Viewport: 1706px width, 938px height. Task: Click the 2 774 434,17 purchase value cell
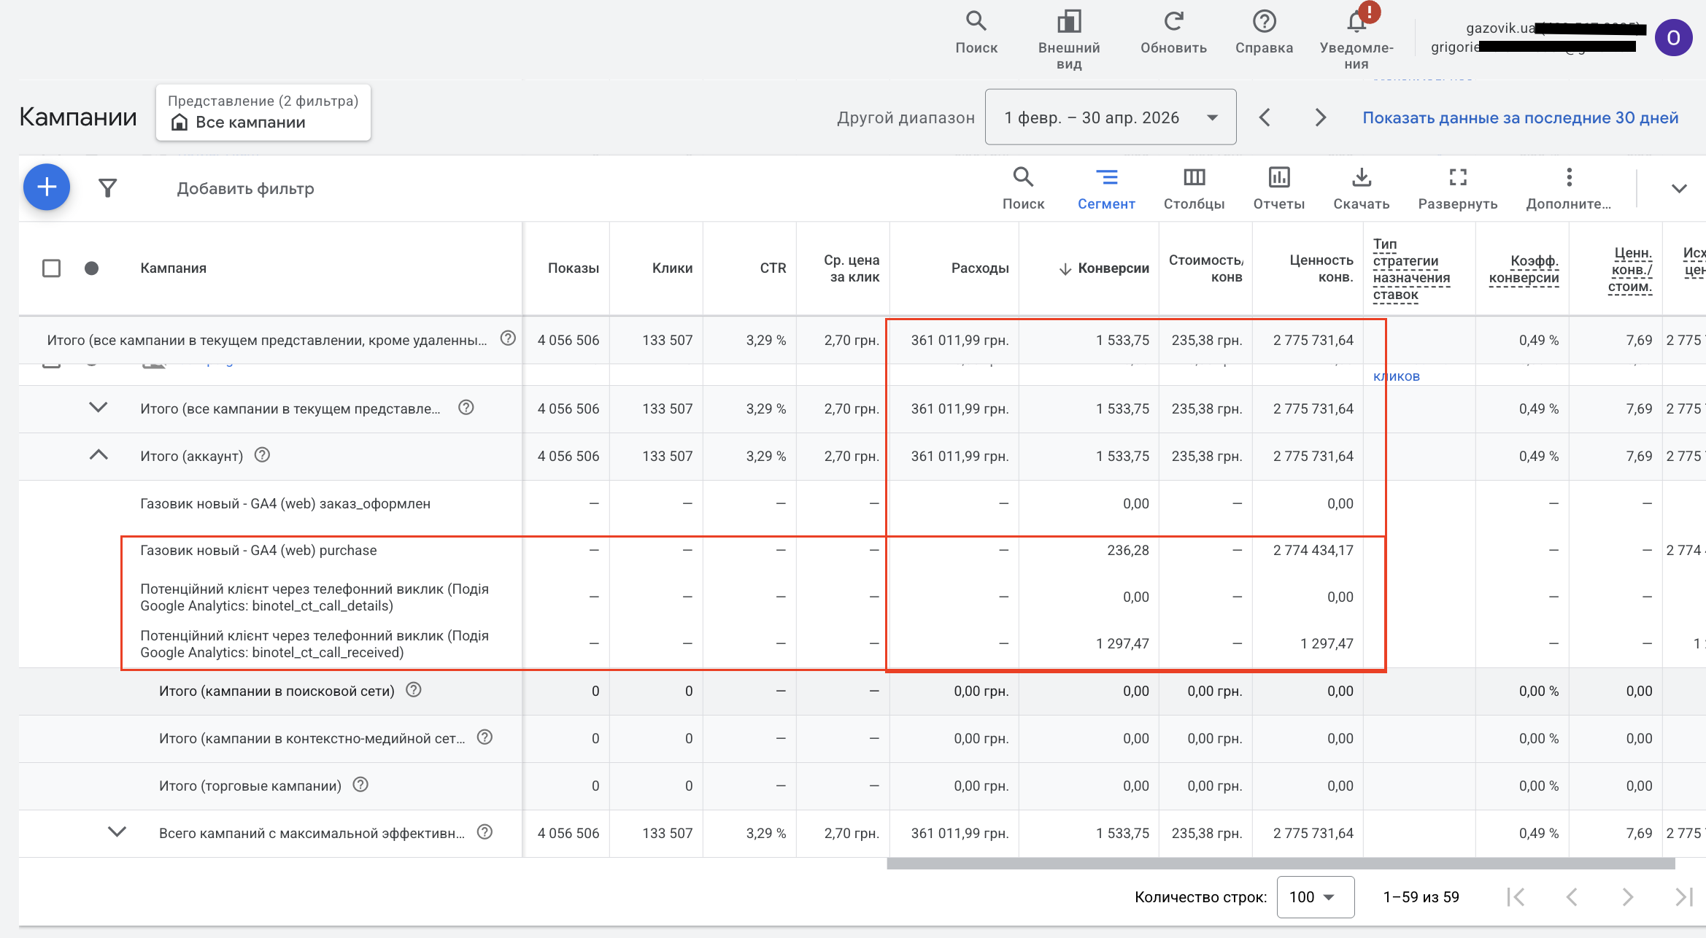pos(1313,550)
